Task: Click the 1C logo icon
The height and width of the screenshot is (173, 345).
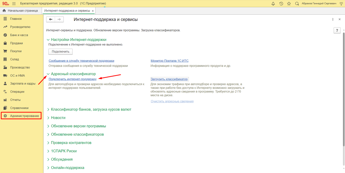Action: point(5,4)
